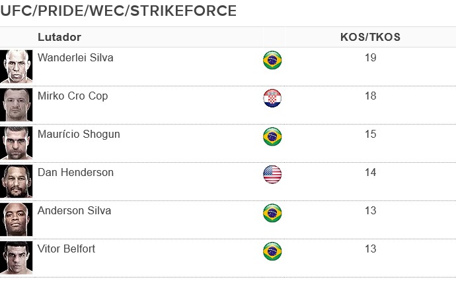456x296 pixels.
Task: Click the Brazil flag beside Maurício Shogun
Action: coord(272,136)
